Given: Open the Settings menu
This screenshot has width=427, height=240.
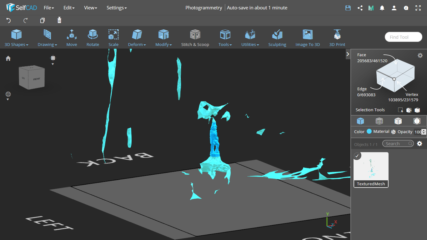Looking at the screenshot, I should (117, 8).
